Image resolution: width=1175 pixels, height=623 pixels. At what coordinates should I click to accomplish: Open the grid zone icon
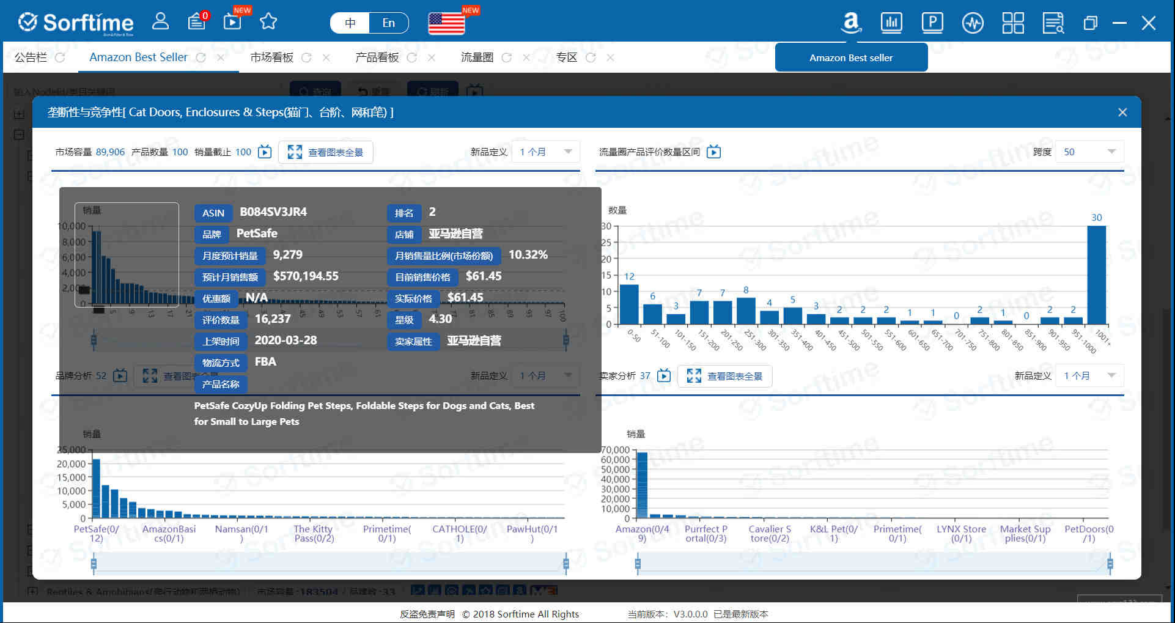click(x=1013, y=23)
